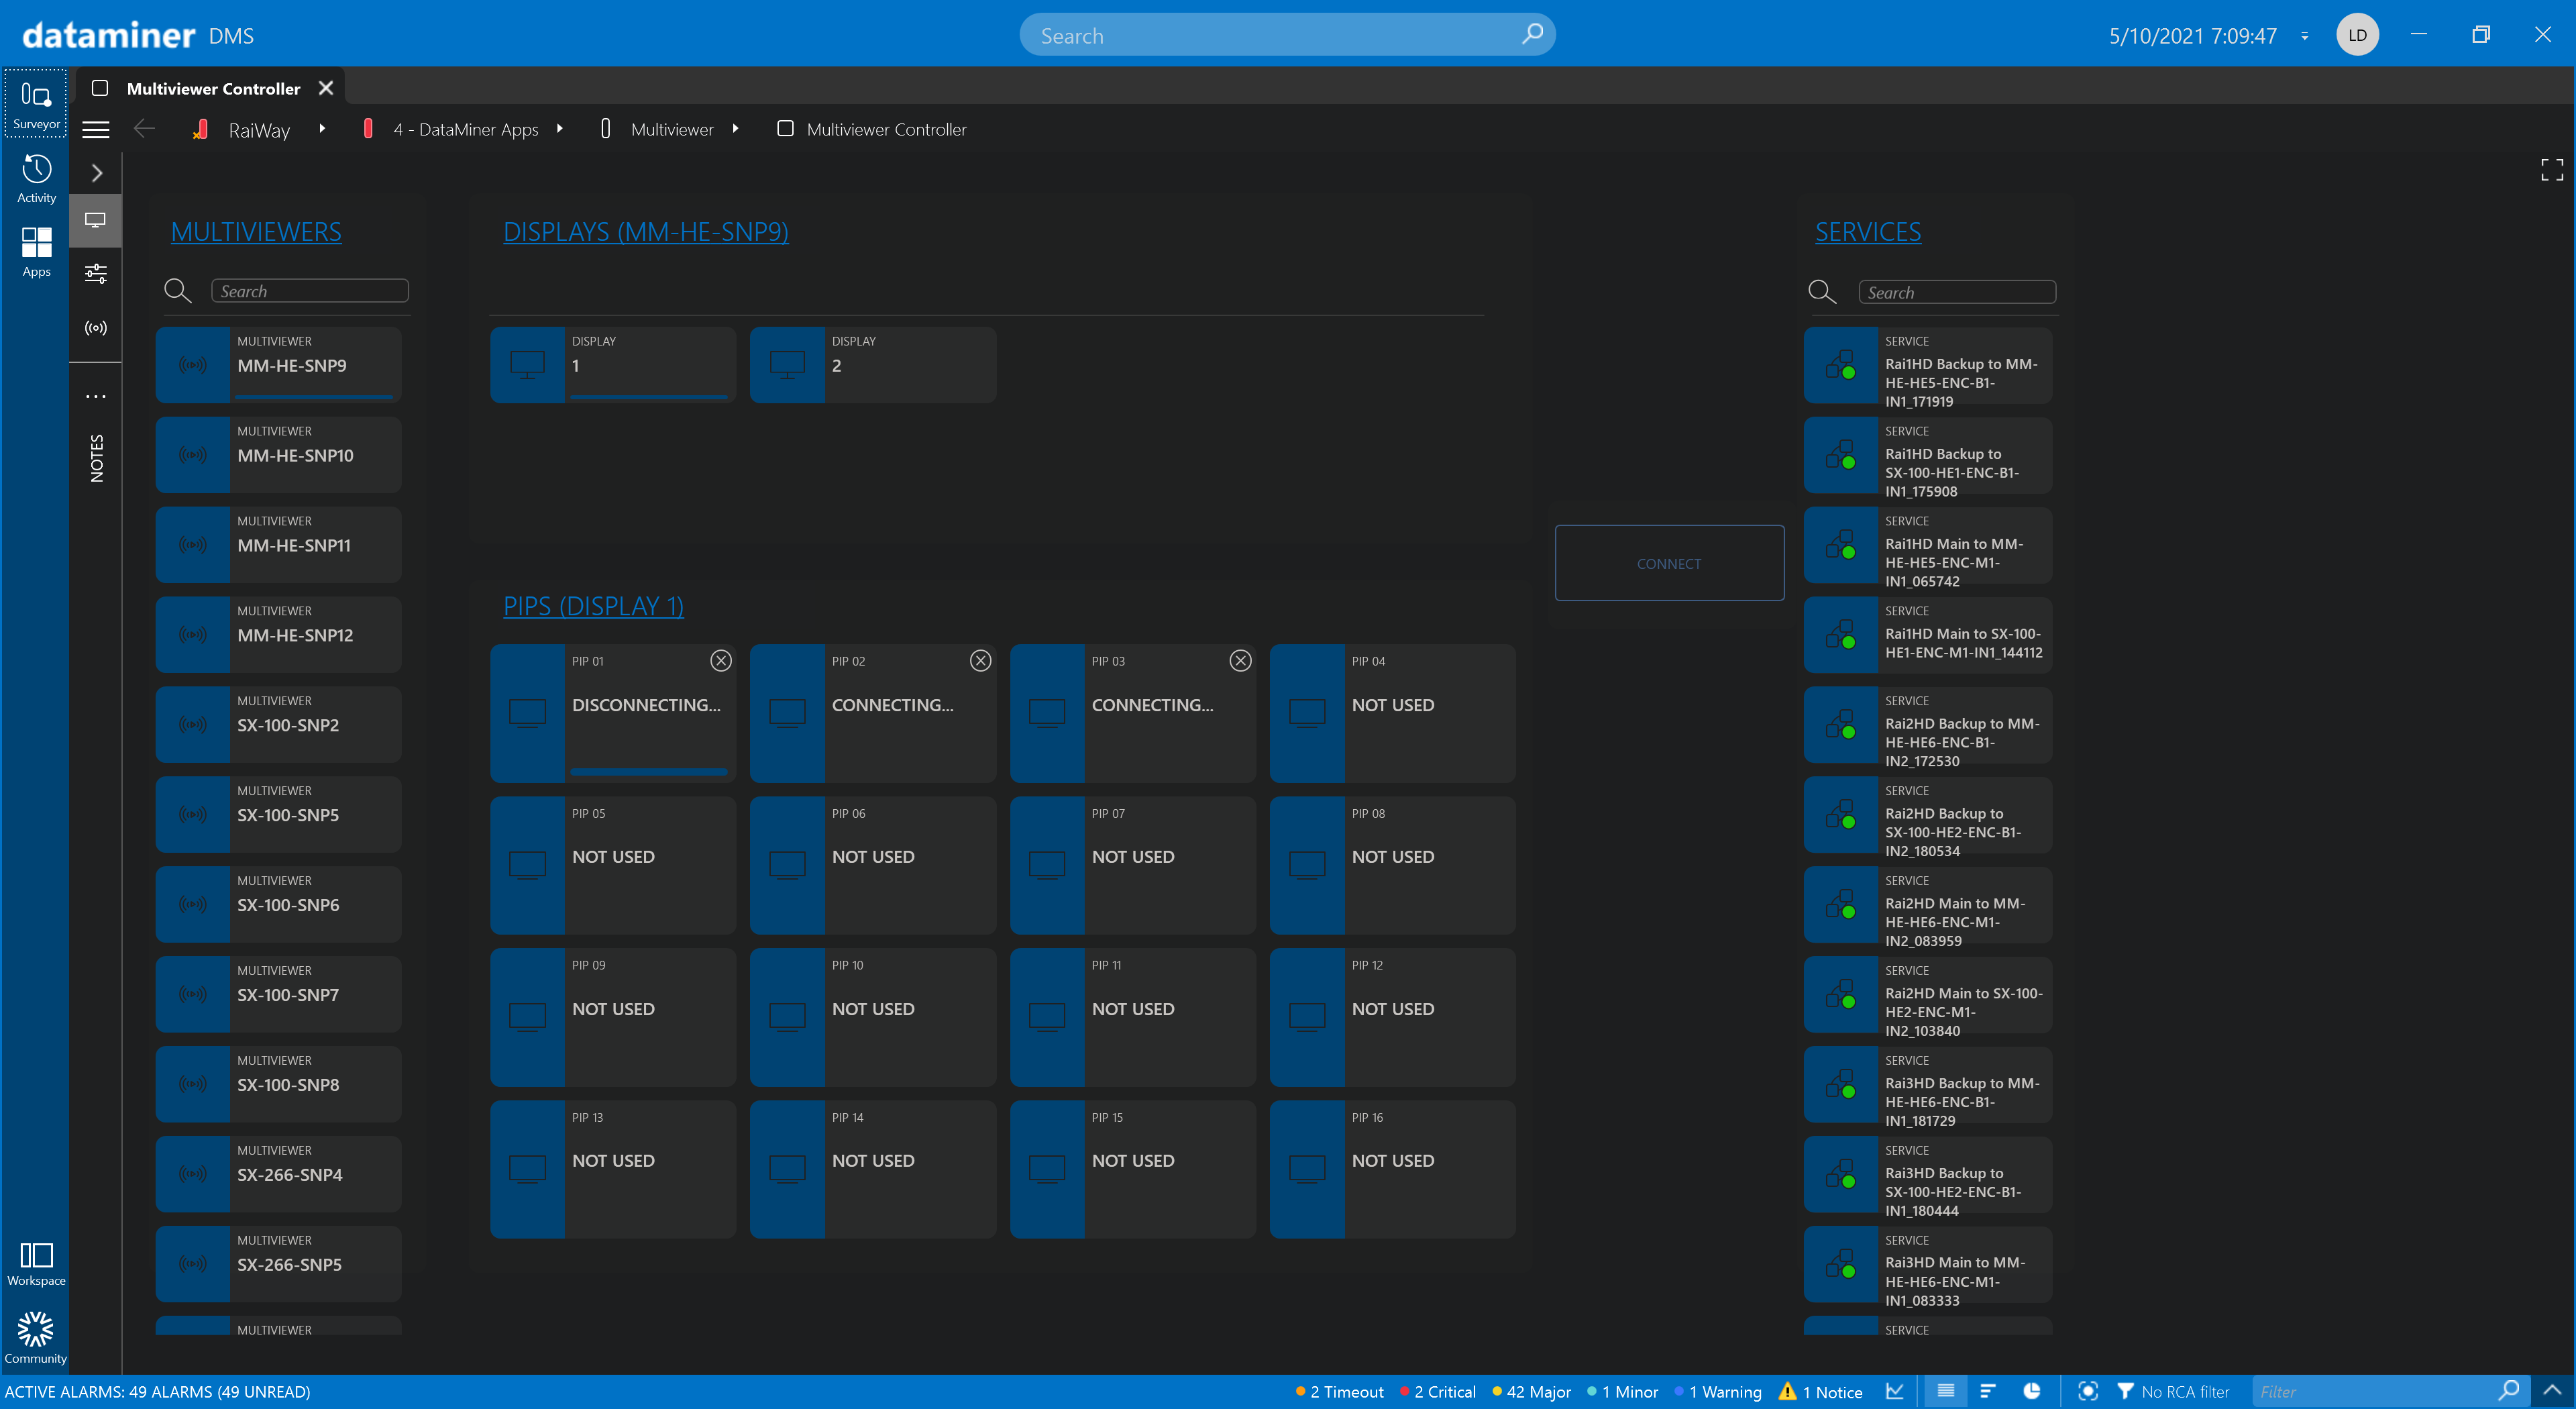This screenshot has height=1409, width=2576.
Task: Filter alarms by 2 Critical
Action: [x=1438, y=1391]
